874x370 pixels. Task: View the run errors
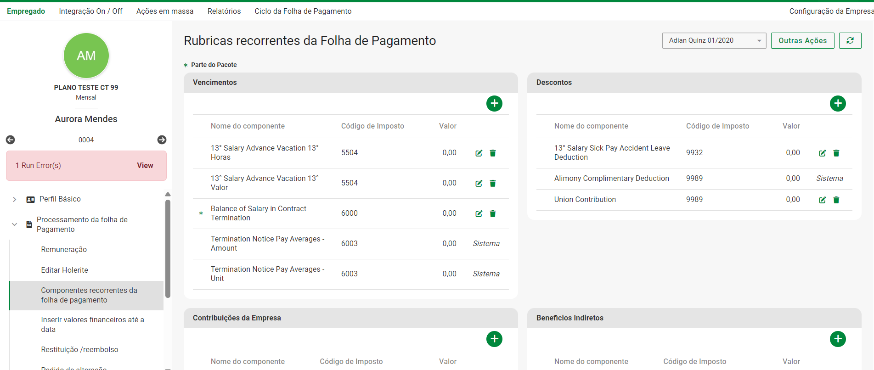pyautogui.click(x=145, y=165)
